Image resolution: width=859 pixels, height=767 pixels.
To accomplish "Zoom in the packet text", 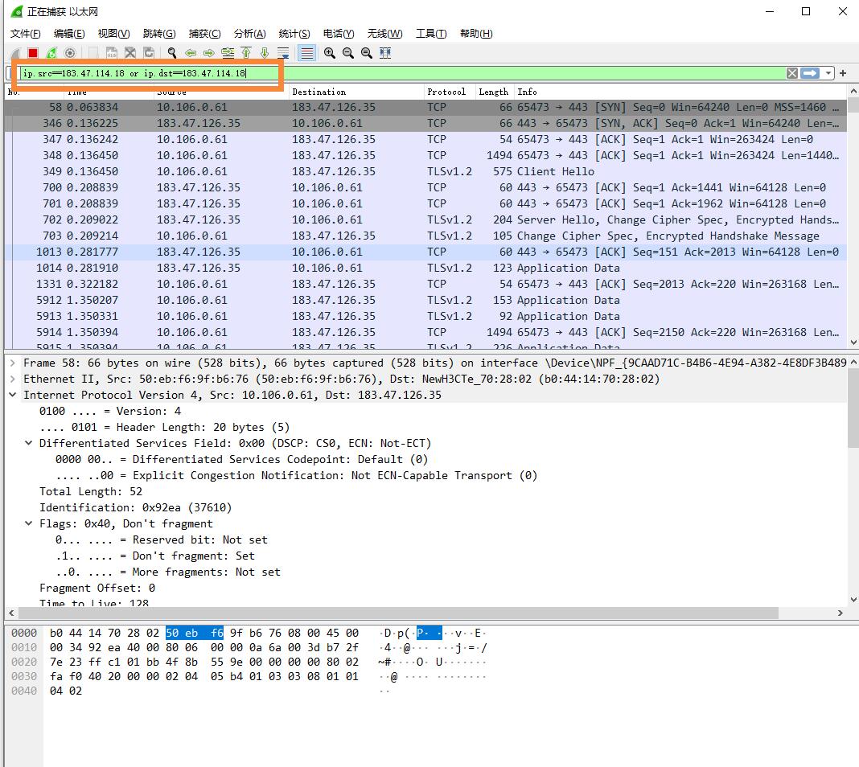I will click(x=329, y=53).
